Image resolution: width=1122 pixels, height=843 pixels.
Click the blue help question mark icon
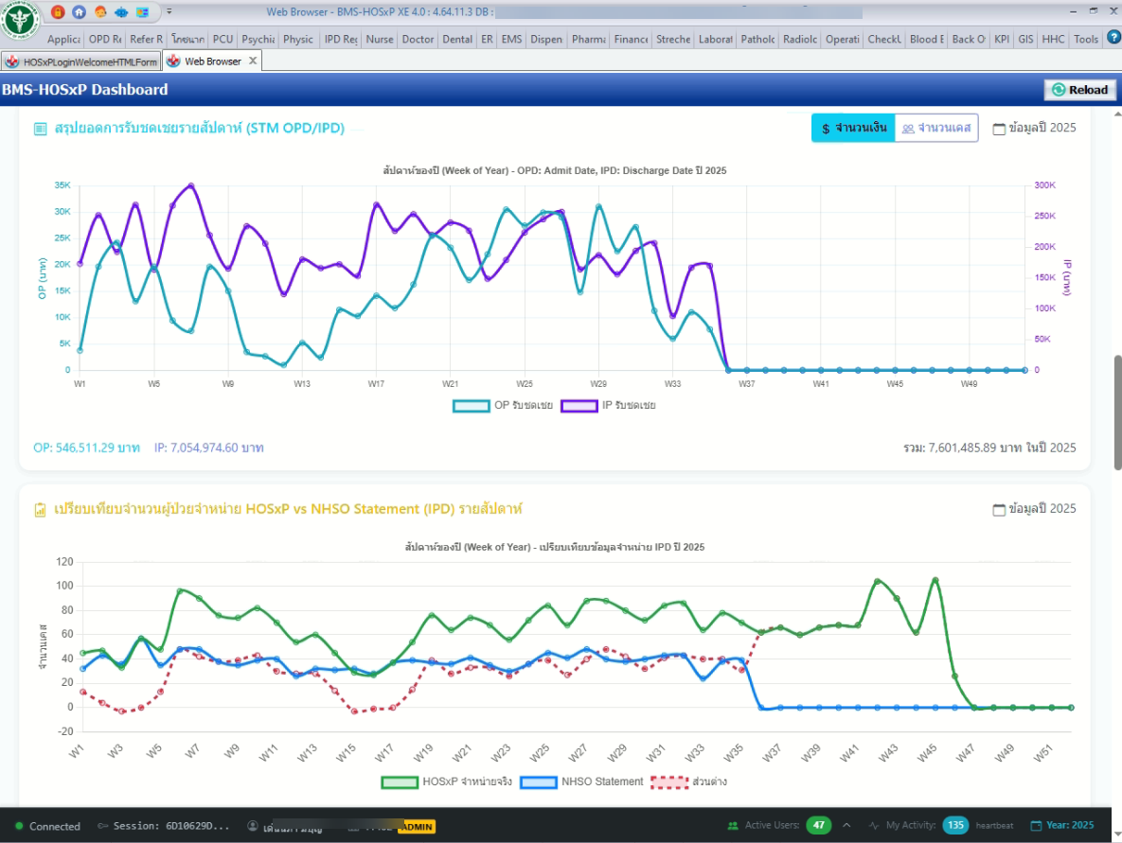(1112, 39)
